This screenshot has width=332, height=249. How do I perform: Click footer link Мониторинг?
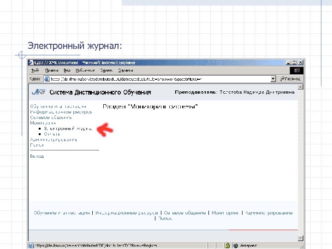pos(225,213)
